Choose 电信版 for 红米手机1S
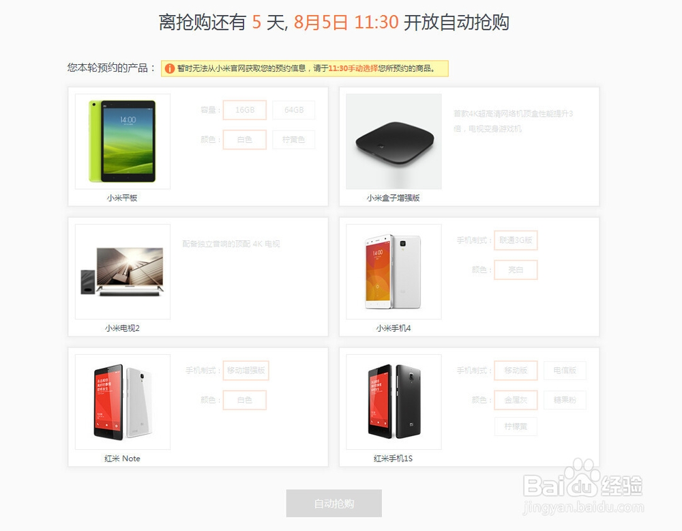 tap(565, 371)
